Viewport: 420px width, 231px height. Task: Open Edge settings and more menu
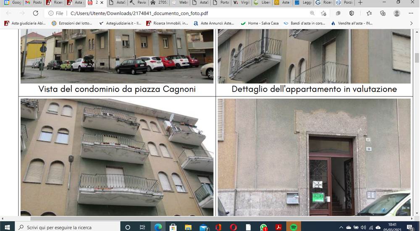[x=411, y=13]
